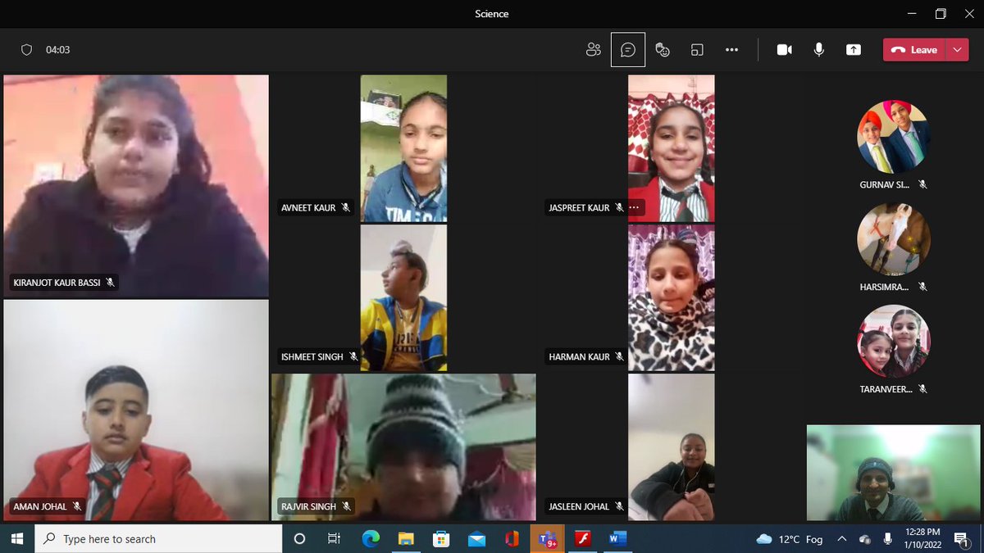Select Aman Johal's video tile
The height and width of the screenshot is (553, 984).
pyautogui.click(x=136, y=410)
